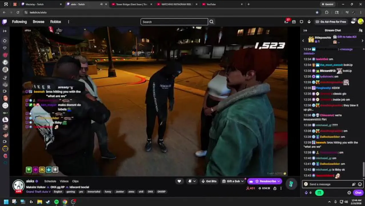
Task: Switch to the Tower Bridge YouTube tab
Action: tap(131, 4)
